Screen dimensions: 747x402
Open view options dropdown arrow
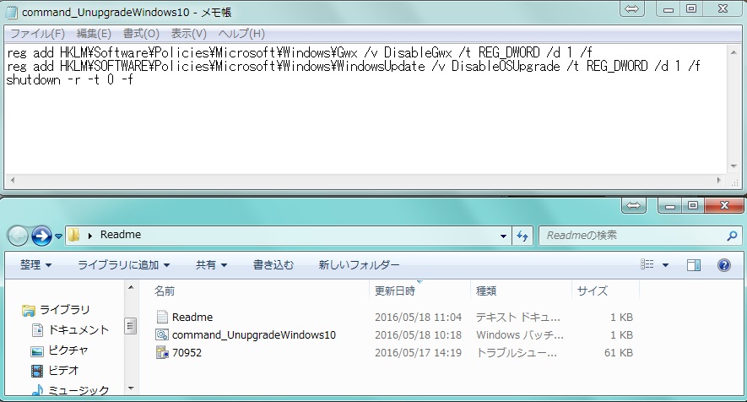666,265
